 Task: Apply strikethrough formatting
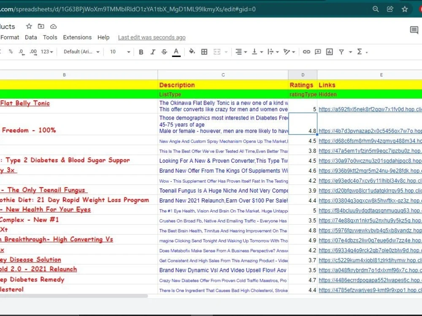[164, 52]
